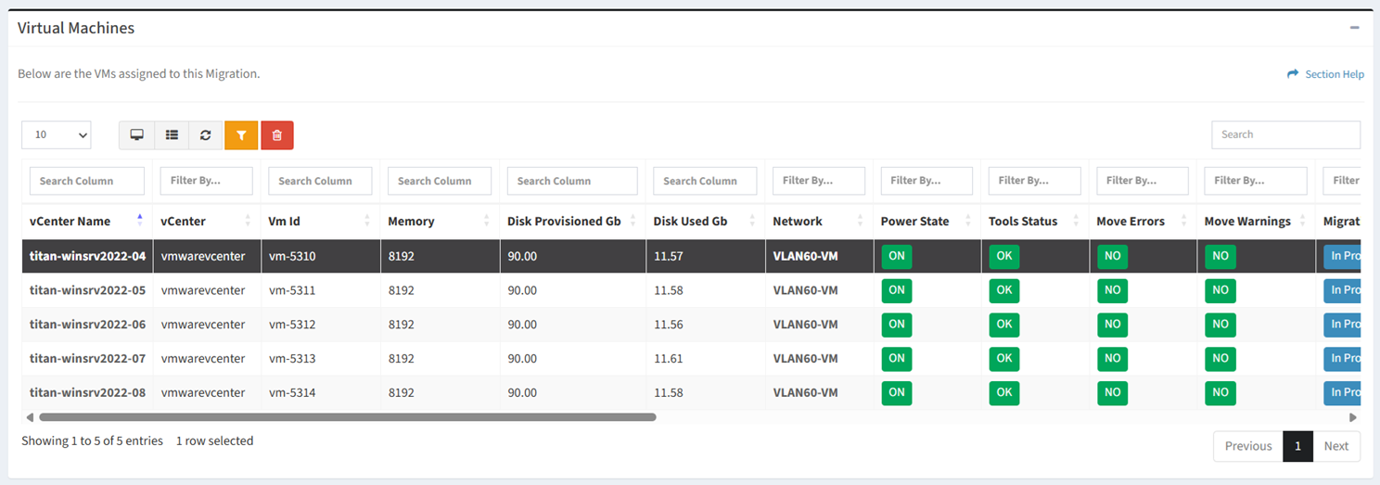Sort by Memory column header
Screen dimensions: 1380x485
coord(440,221)
